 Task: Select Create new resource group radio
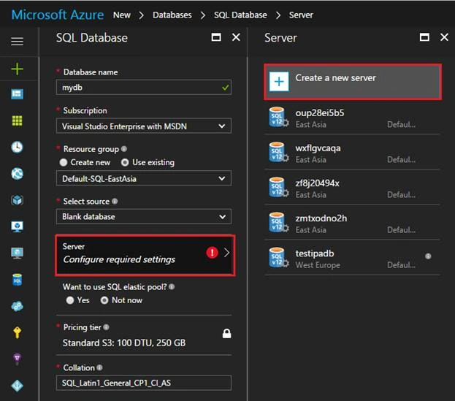pos(64,162)
